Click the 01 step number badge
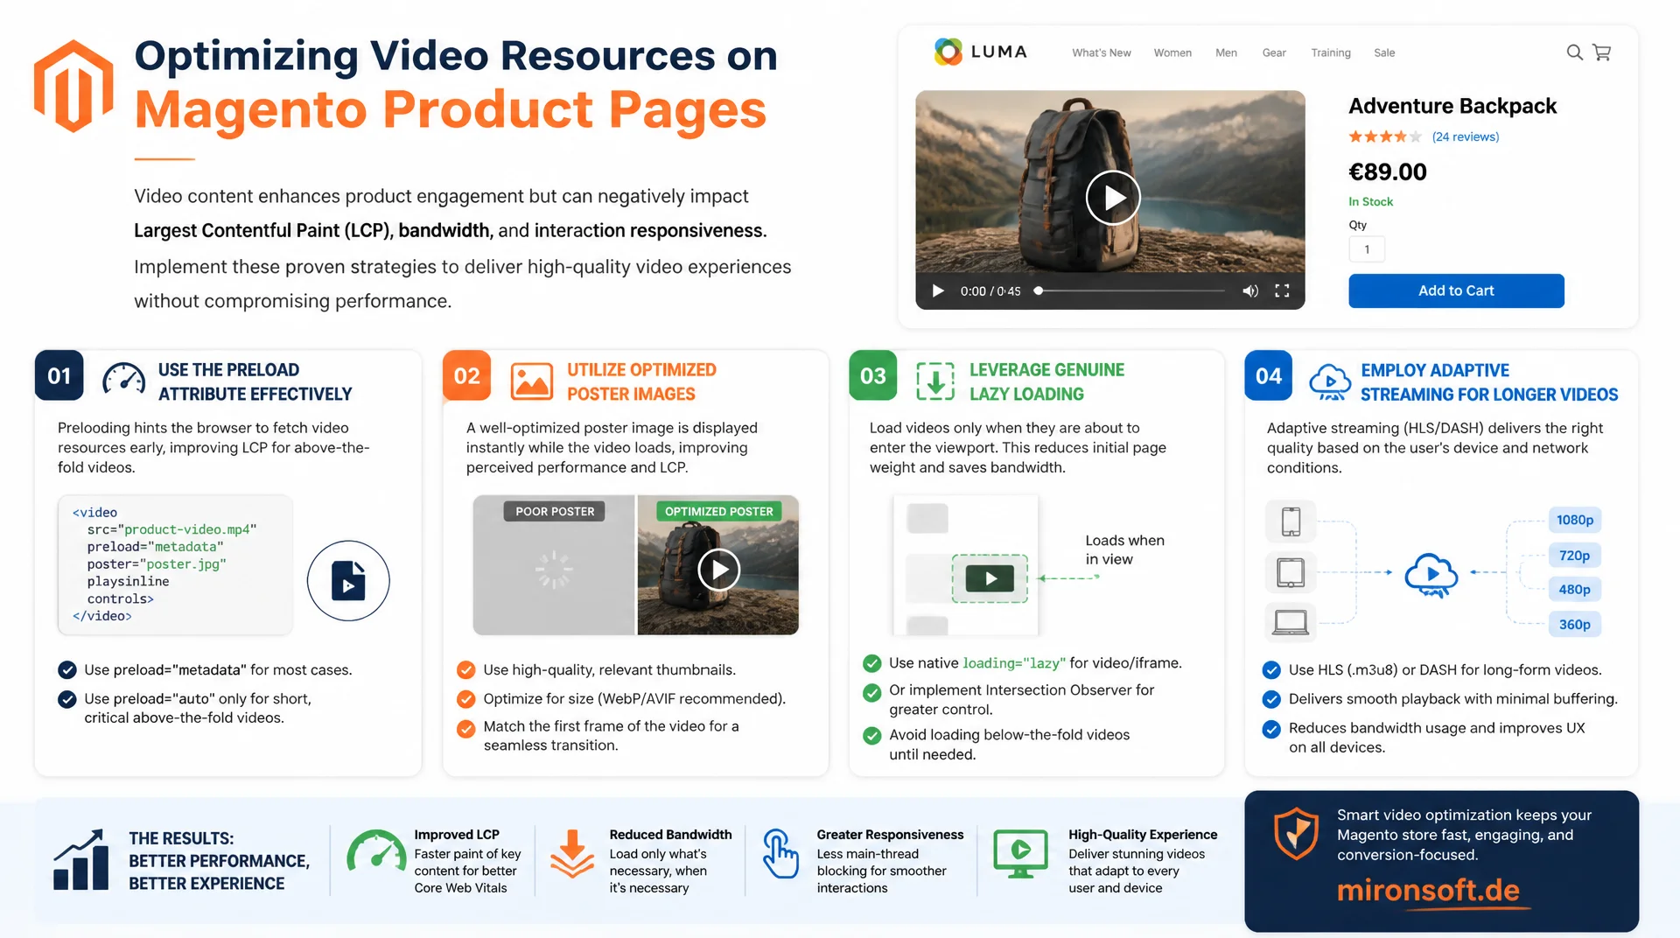1680x938 pixels. 59,375
